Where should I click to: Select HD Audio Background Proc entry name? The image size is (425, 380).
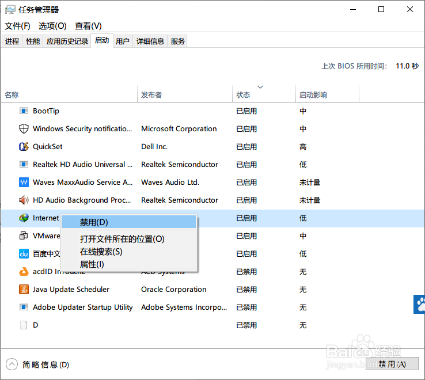[82, 200]
